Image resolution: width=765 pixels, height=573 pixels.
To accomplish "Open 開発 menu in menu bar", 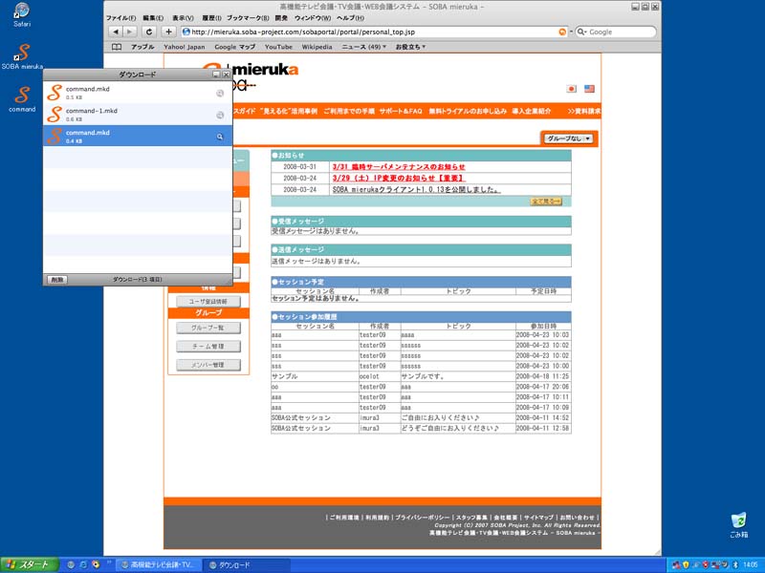I will 281,18.
